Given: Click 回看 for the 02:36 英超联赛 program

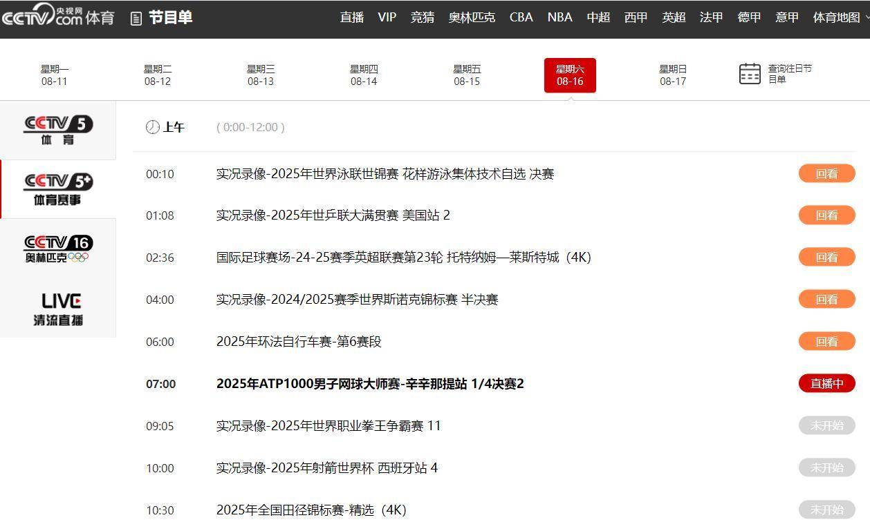Looking at the screenshot, I should click(827, 257).
